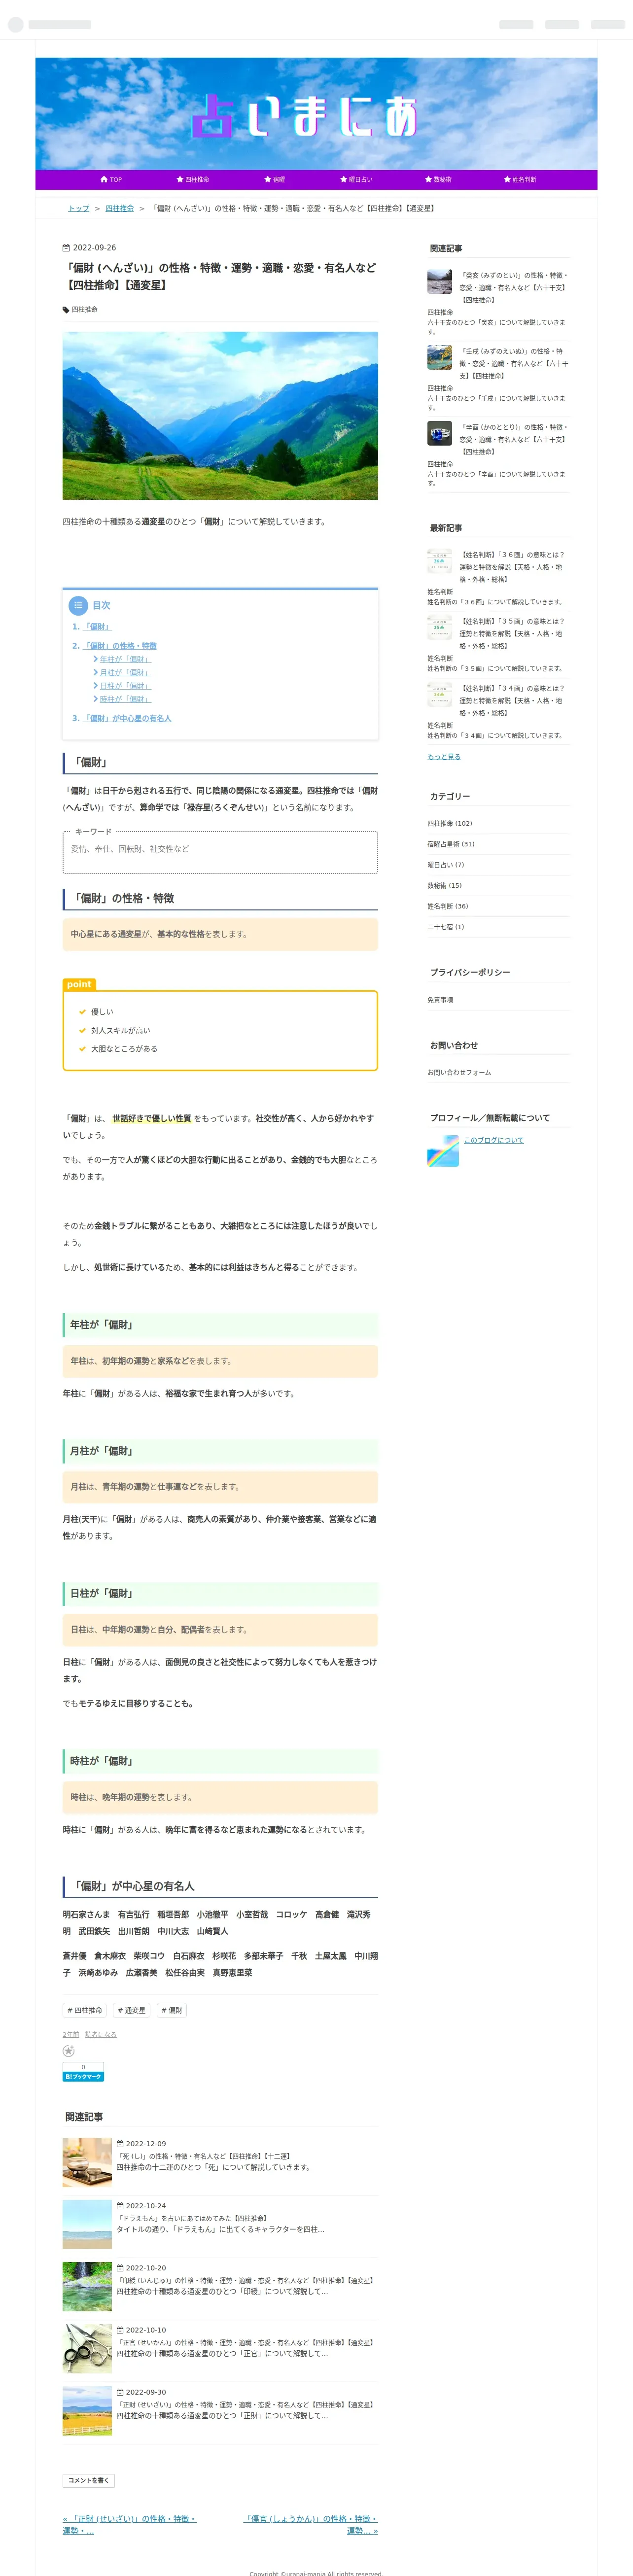Click the Hatena star icon

(x=69, y=2050)
